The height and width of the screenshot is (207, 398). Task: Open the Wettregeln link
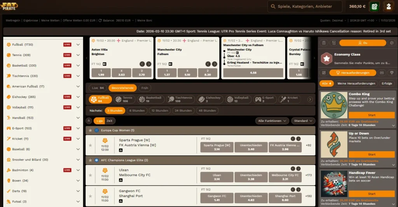coord(13,21)
